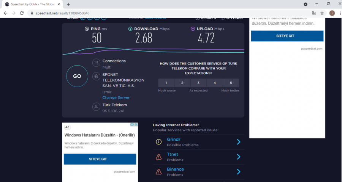Rate customer service as 5
Image resolution: width=342 pixels, height=182 pixels.
click(x=231, y=83)
